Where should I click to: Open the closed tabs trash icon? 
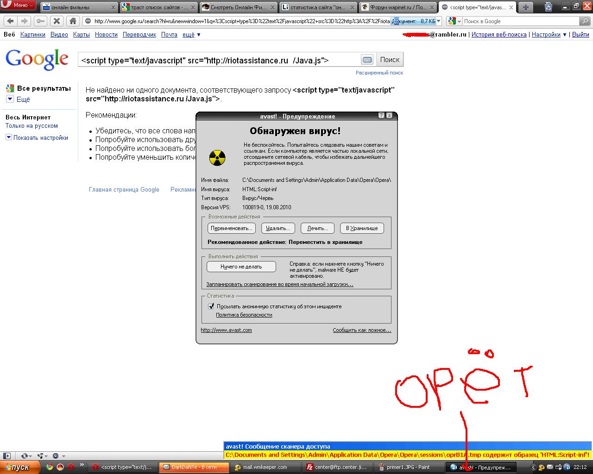click(549, 6)
